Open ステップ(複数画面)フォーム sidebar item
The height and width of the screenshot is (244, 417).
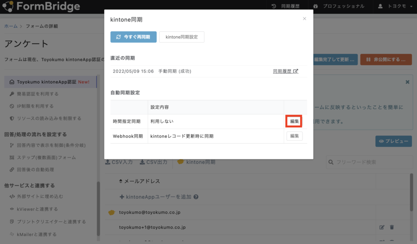(x=43, y=158)
